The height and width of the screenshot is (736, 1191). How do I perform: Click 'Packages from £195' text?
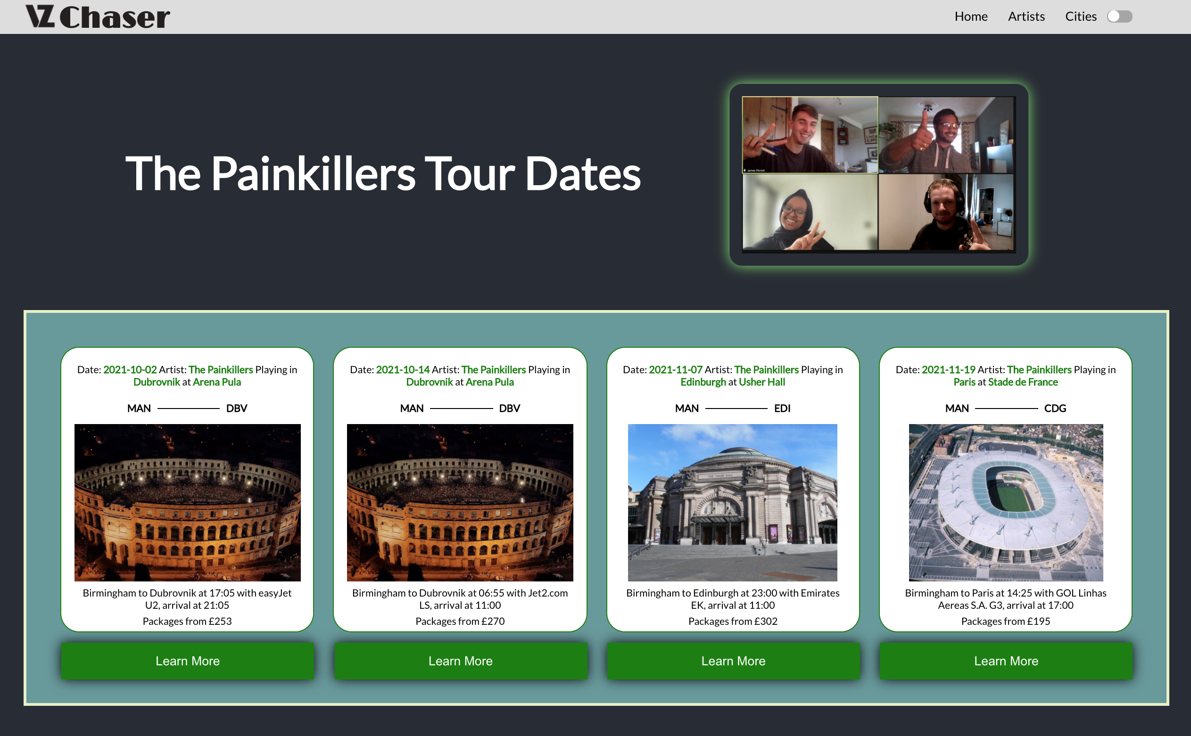(x=1005, y=621)
